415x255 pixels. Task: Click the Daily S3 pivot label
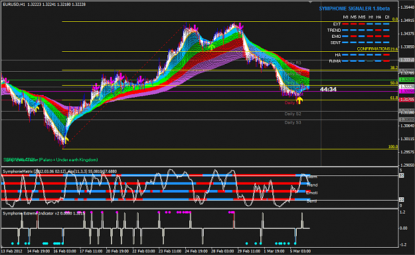tap(293, 122)
